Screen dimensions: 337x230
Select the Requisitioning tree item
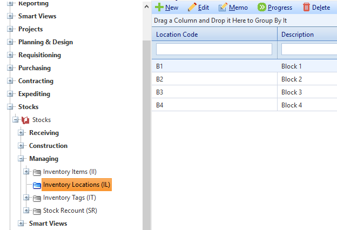click(x=39, y=55)
